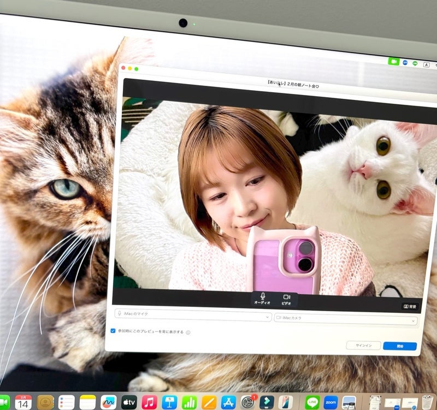Screen dimensions: 437x410
Task: Open the iMacのマイク microphone dropdown
Action: point(193,315)
